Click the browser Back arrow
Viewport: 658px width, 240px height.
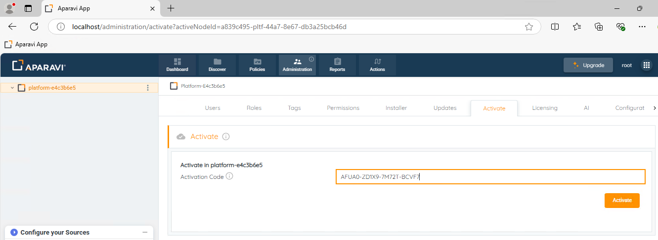click(x=12, y=27)
